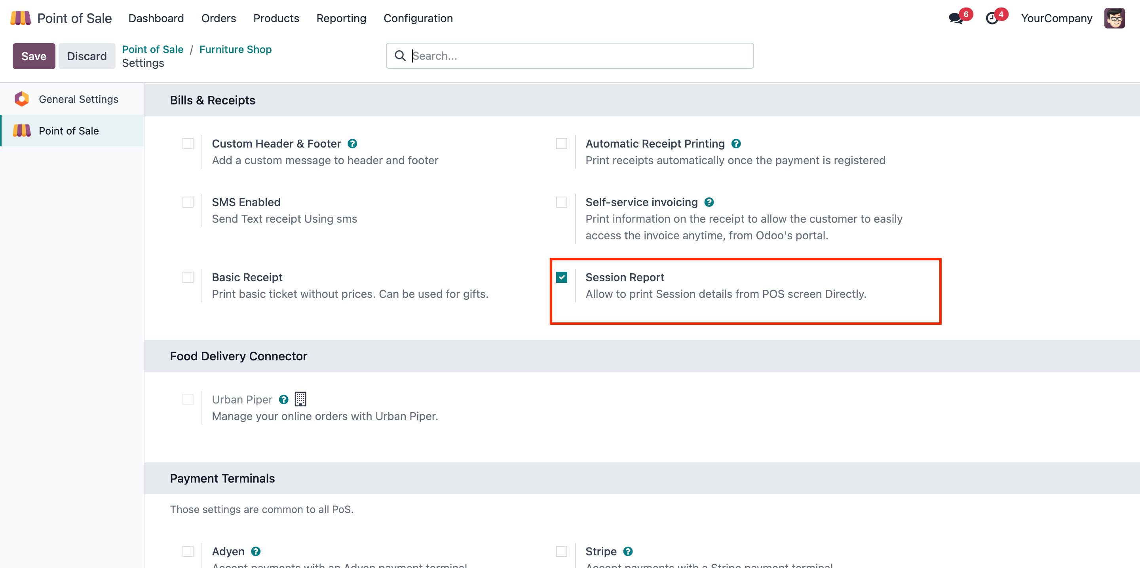1140x568 pixels.
Task: Open the activities clock icon
Action: tap(992, 19)
